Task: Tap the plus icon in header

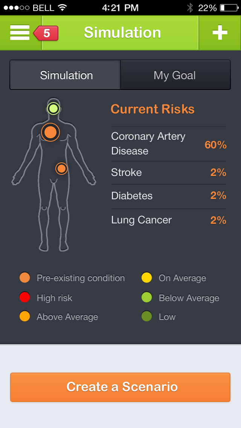Action: (220, 33)
